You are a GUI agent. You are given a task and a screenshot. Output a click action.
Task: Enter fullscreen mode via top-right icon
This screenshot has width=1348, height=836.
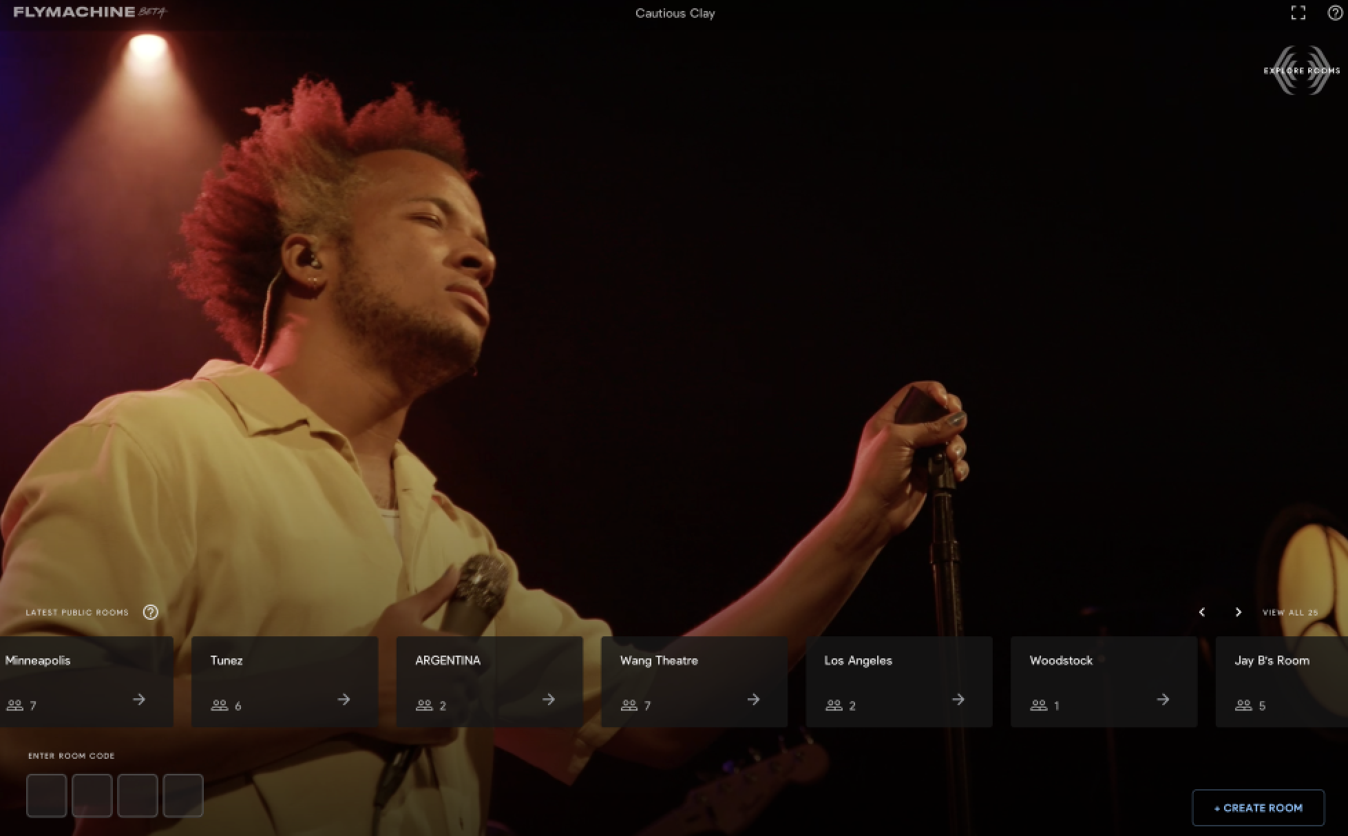click(x=1298, y=13)
